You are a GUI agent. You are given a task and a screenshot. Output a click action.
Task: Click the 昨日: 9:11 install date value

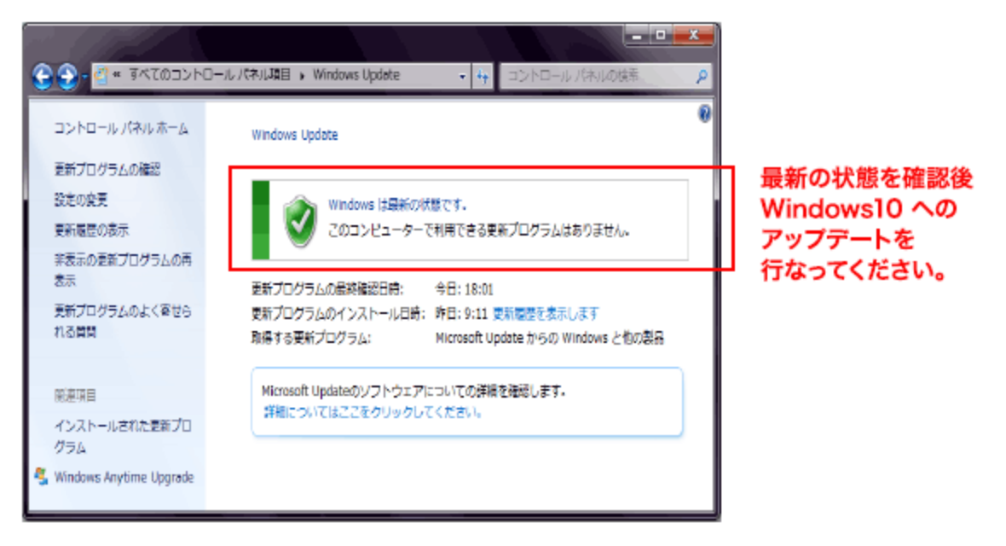point(461,313)
